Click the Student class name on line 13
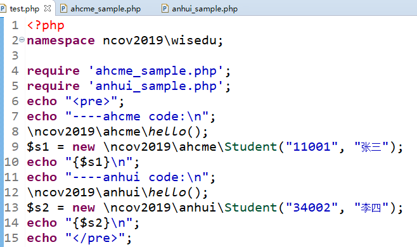The image size is (417, 247). (251, 208)
